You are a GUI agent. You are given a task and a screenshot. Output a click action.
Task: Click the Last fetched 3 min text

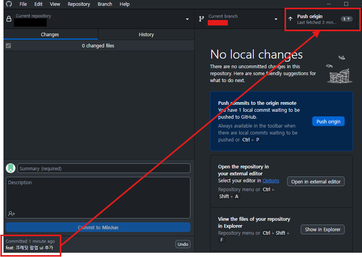click(x=317, y=22)
